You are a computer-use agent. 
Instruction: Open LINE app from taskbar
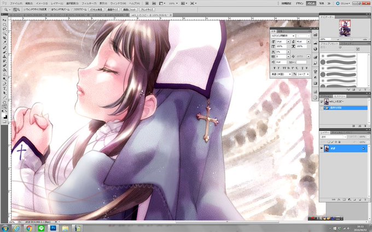pyautogui.click(x=41, y=228)
